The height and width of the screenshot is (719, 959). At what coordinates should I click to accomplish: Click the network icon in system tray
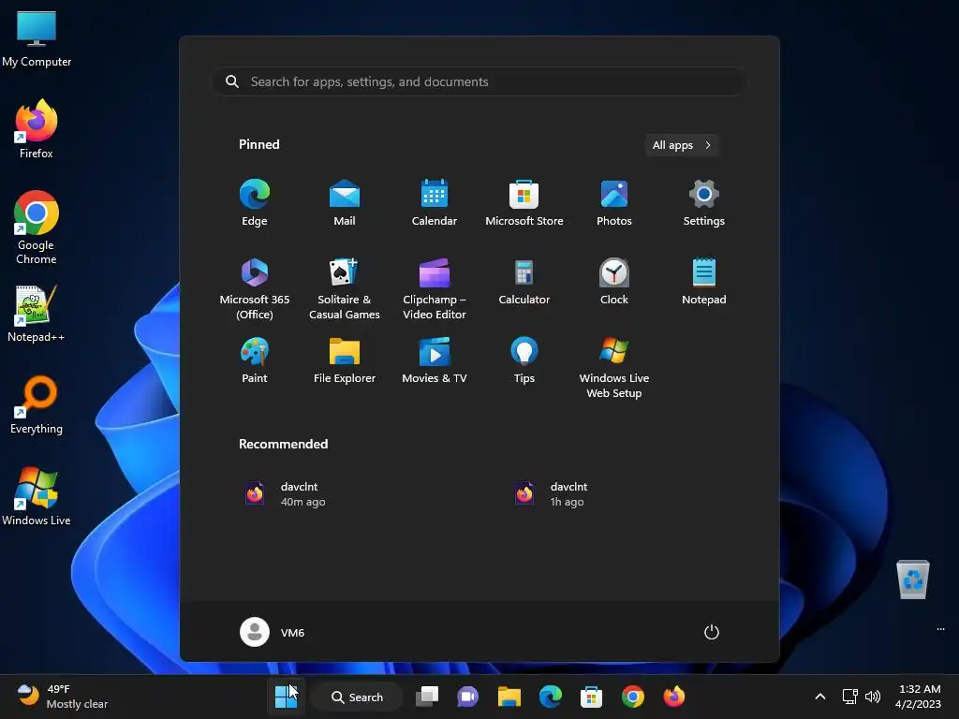(849, 697)
